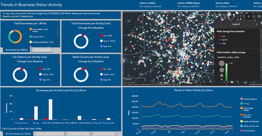Click Low 2.2k in Gas Stations legend
The image size is (262, 136).
coord(45,69)
